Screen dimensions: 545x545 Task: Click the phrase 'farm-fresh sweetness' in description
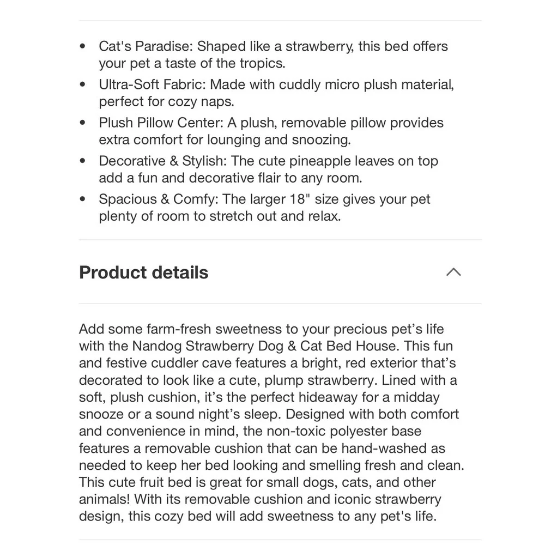click(214, 329)
